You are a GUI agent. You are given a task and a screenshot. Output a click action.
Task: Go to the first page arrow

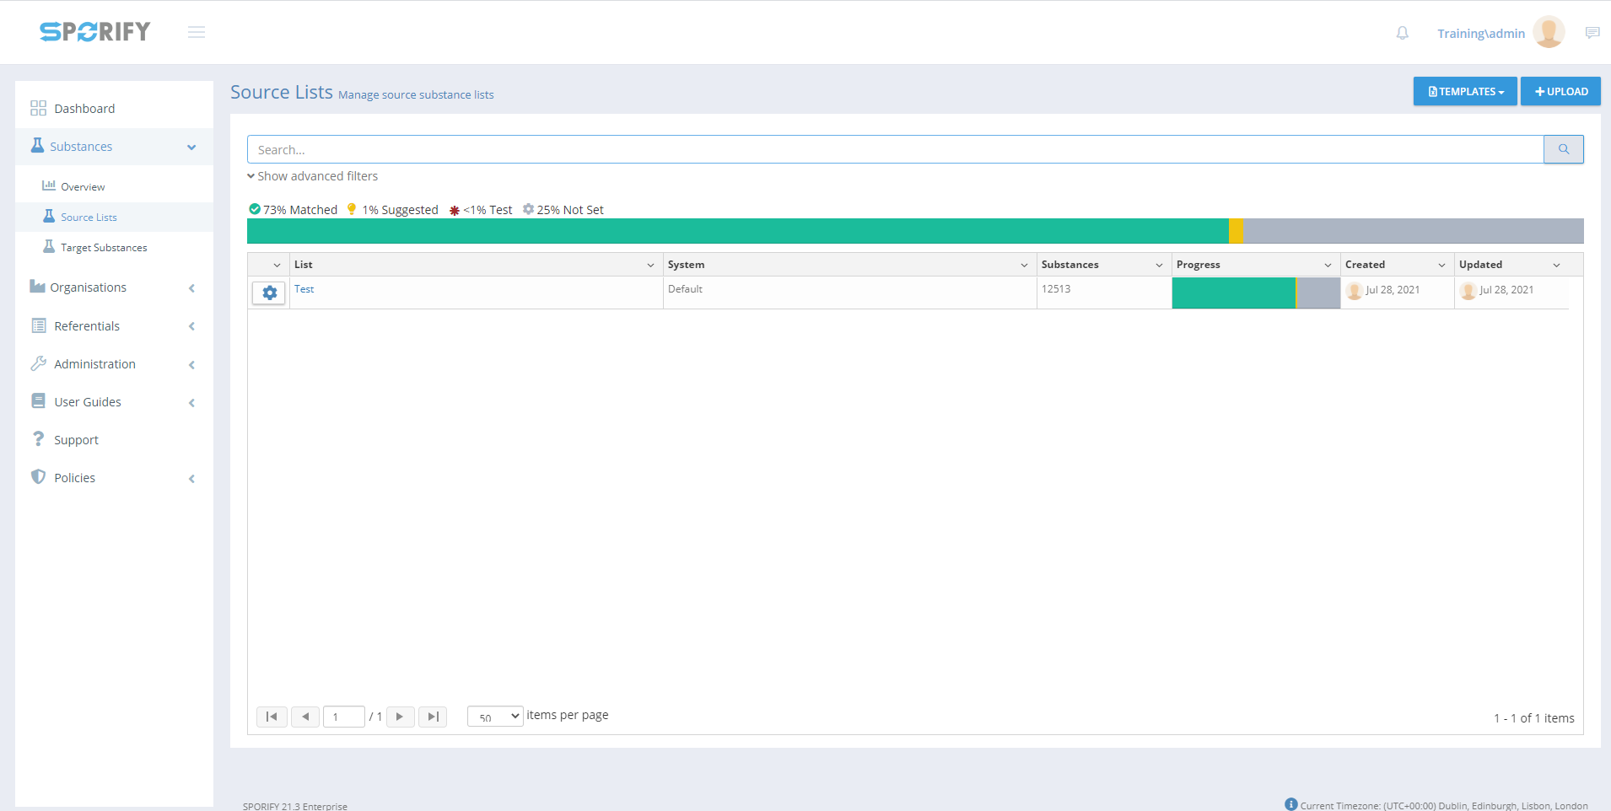pyautogui.click(x=272, y=717)
